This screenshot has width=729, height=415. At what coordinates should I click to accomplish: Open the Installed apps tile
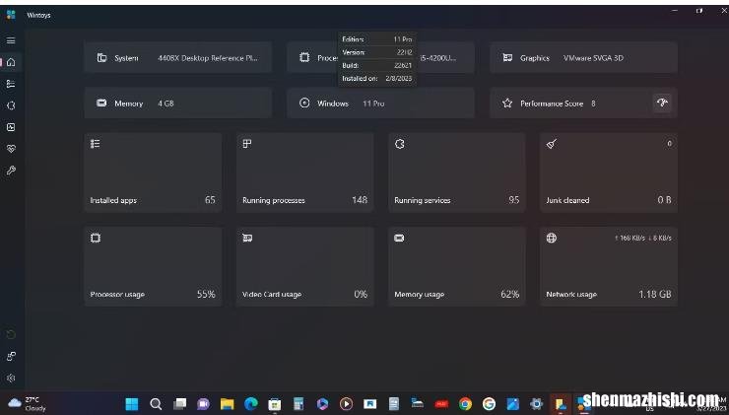pos(153,173)
